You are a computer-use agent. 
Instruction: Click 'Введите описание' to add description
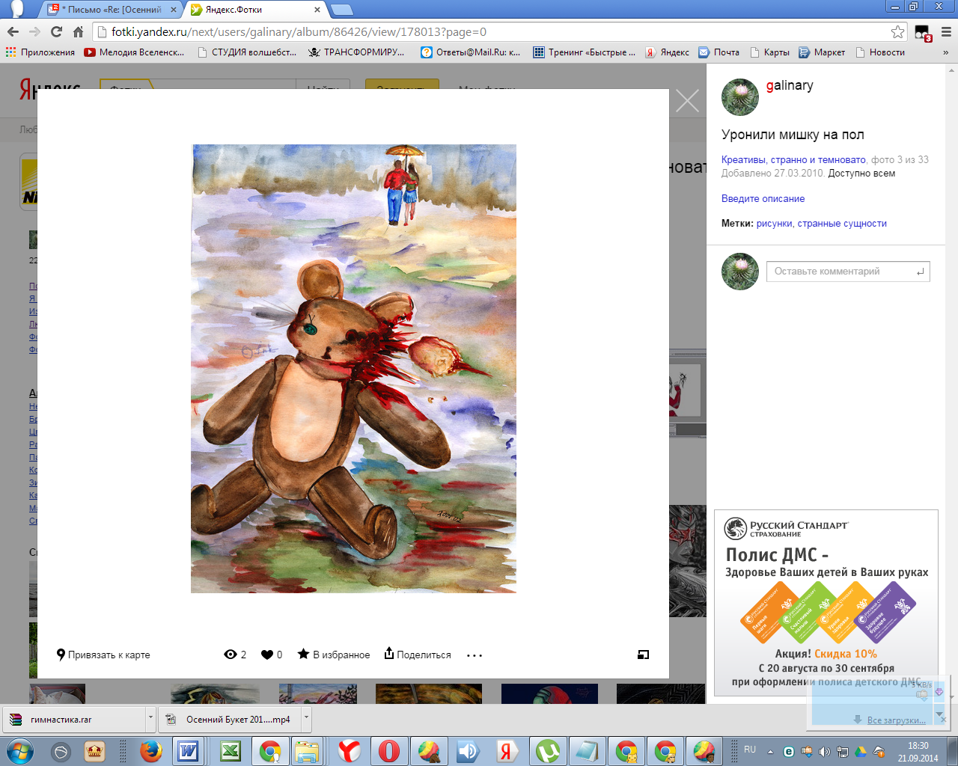tap(763, 198)
